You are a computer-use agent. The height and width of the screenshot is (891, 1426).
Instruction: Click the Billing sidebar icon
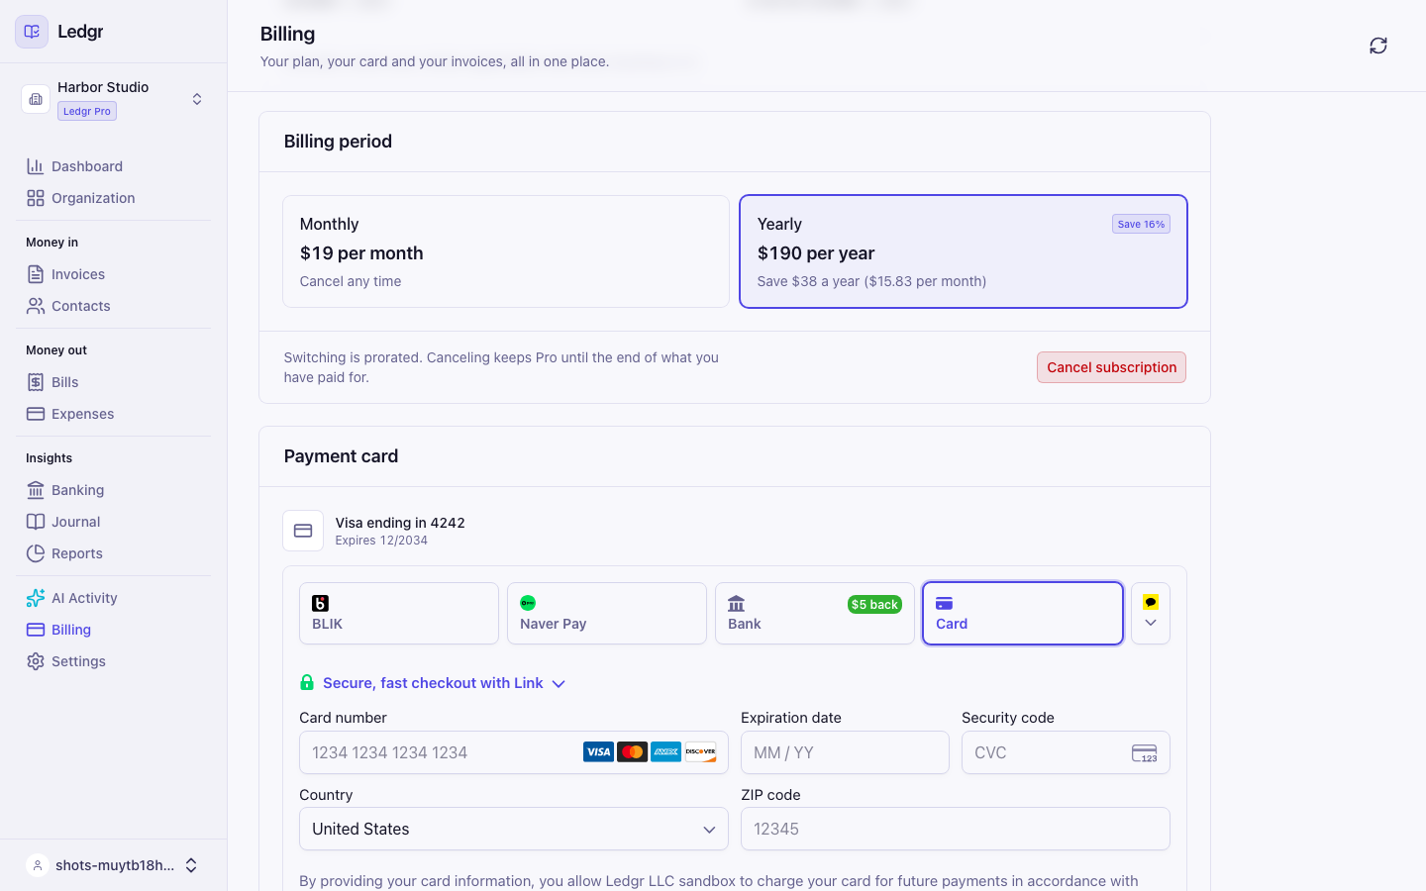pyautogui.click(x=36, y=630)
